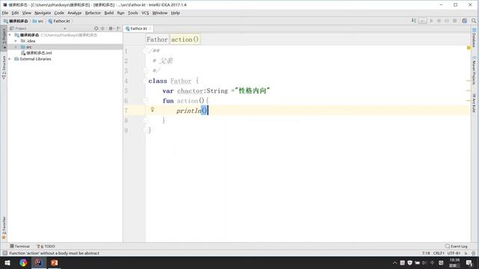Click the Make Project build icon
This screenshot has width=479, height=269.
click(x=414, y=21)
